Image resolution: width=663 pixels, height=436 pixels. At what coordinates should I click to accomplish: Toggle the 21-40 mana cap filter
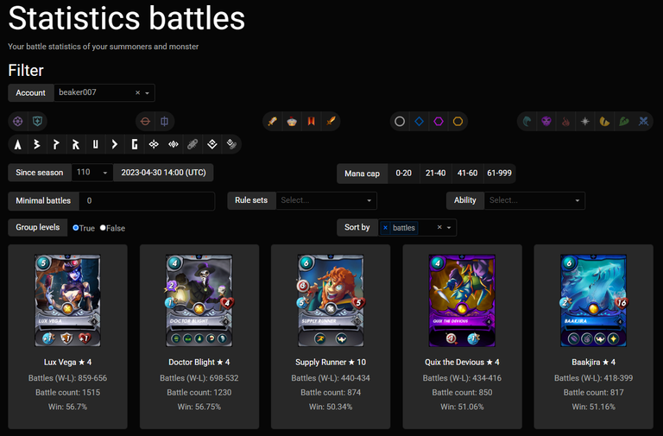(x=435, y=174)
